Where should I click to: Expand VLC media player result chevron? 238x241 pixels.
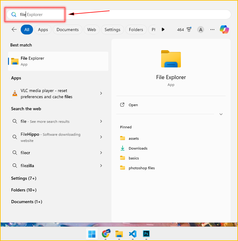coord(101,93)
